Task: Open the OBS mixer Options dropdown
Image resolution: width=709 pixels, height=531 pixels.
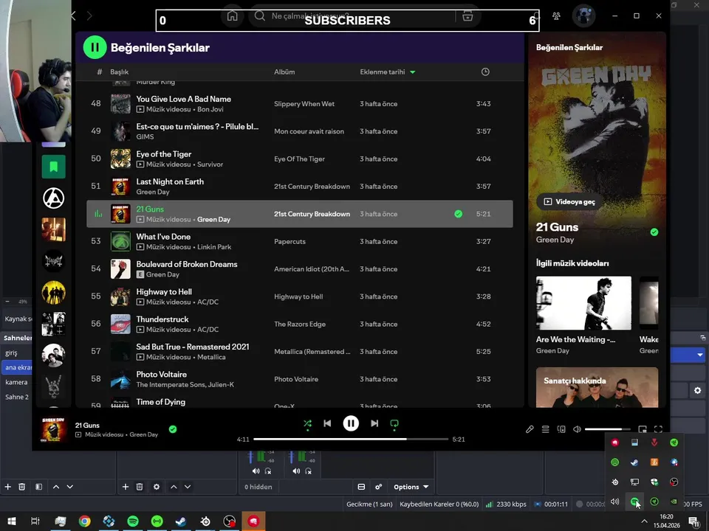Action: click(411, 487)
